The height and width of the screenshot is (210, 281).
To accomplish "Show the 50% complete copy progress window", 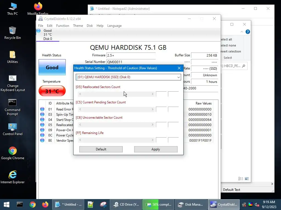I will (x=158, y=205).
